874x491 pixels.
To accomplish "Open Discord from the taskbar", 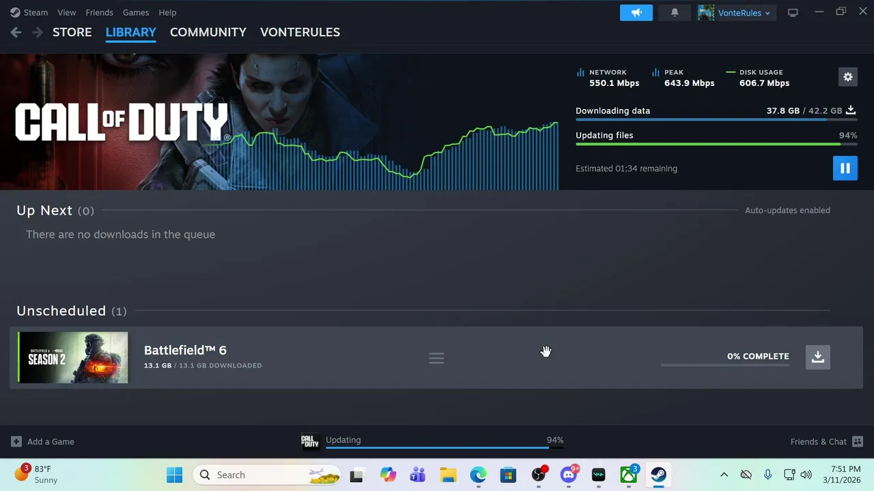I will [x=569, y=475].
